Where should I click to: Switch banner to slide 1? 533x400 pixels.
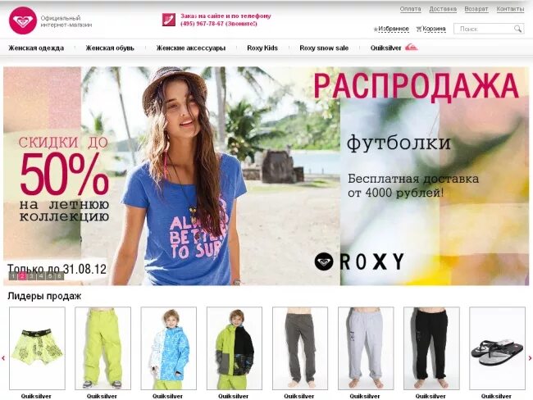(13, 276)
